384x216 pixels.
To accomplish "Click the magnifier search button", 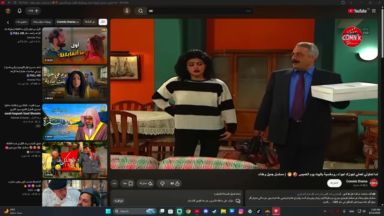I will [x=140, y=11].
